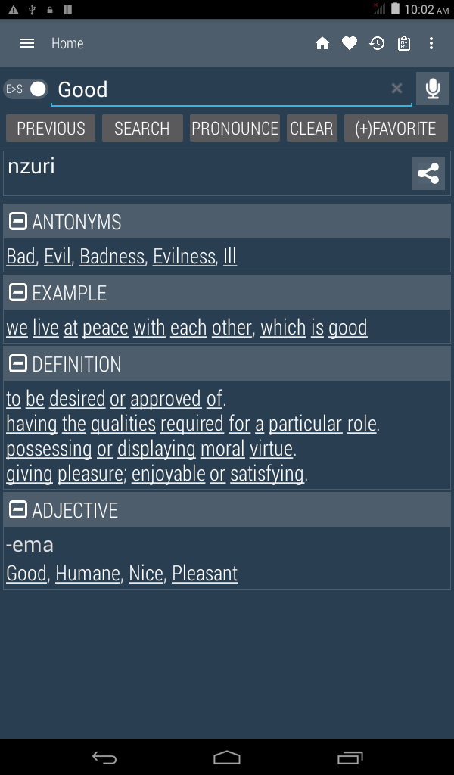Tap the home icon in toolbar
The width and height of the screenshot is (454, 775).
point(322,44)
